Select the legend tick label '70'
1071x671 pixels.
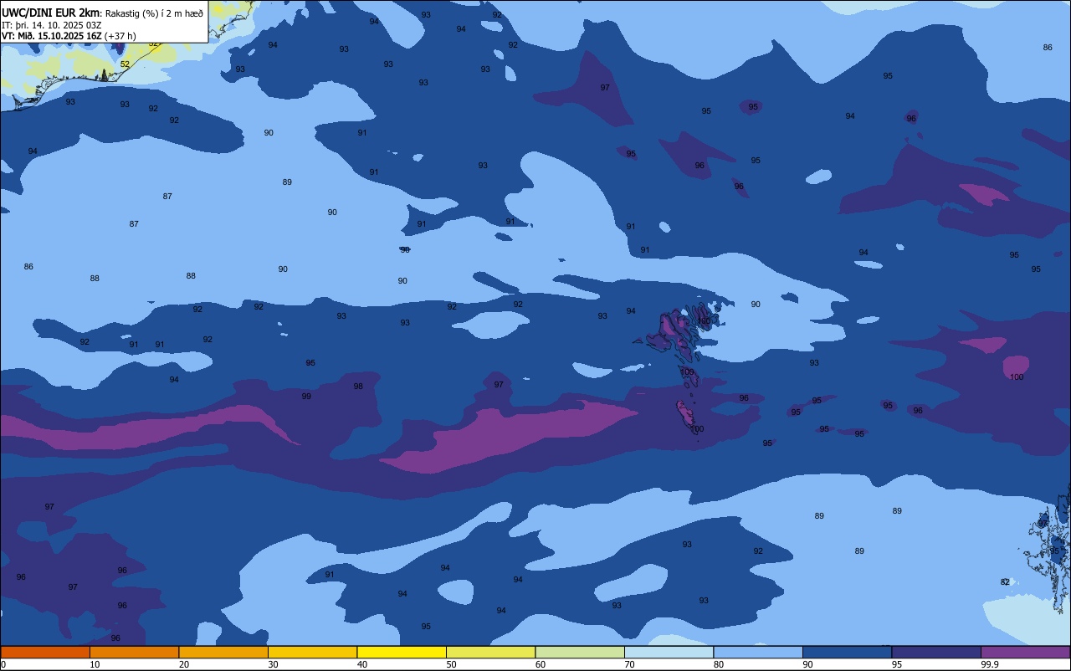(629, 664)
